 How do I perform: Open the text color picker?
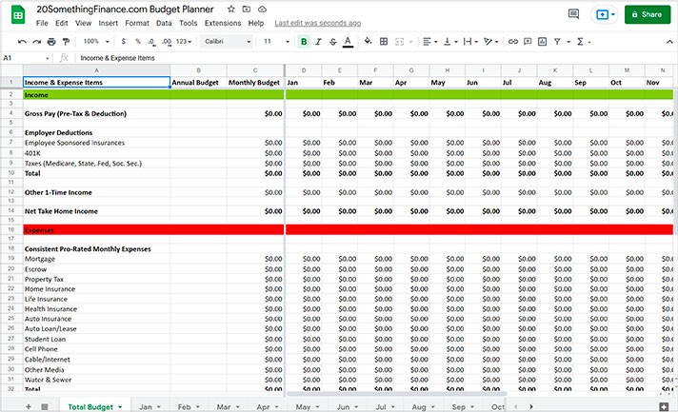coord(348,42)
